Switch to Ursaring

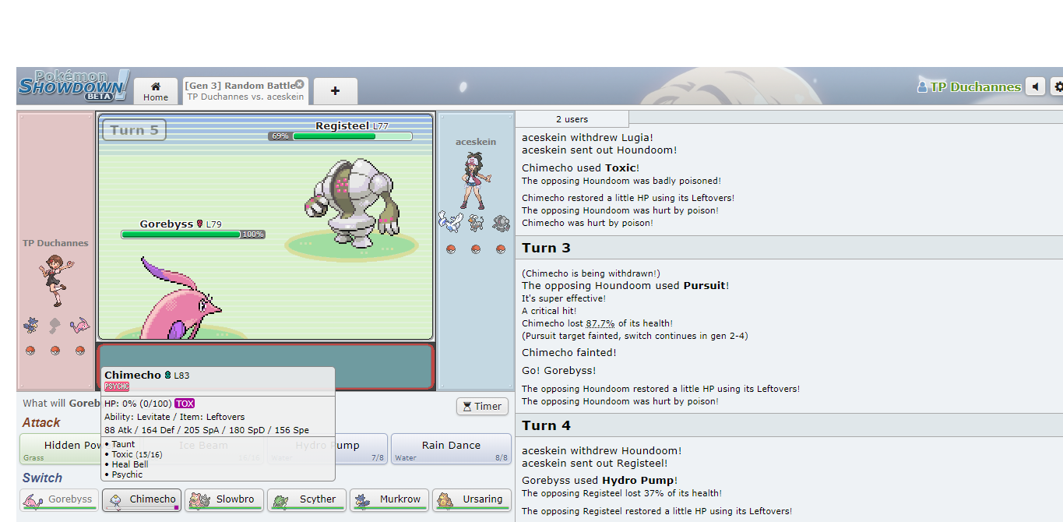pyautogui.click(x=472, y=499)
